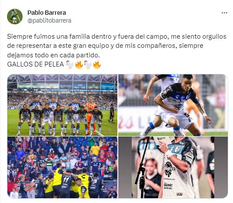233x203 pixels.
Task: Click the second rooster emoji
Action: [x=88, y=64]
